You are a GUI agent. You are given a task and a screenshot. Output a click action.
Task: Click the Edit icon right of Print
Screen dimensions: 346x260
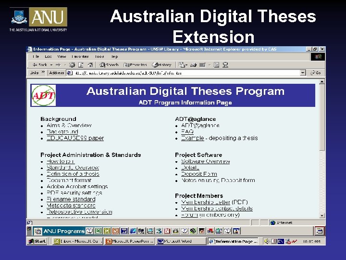pyautogui.click(x=202, y=65)
